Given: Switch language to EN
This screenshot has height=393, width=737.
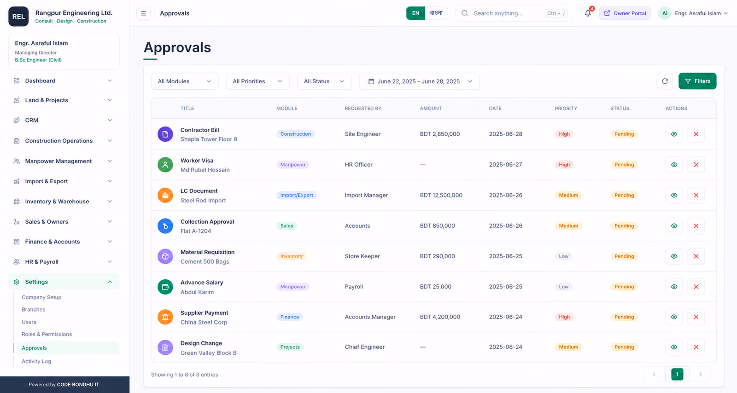Looking at the screenshot, I should (x=415, y=13).
